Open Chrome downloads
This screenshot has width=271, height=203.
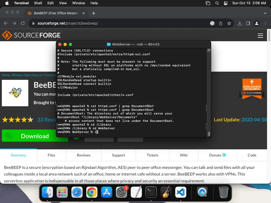tap(240, 23)
